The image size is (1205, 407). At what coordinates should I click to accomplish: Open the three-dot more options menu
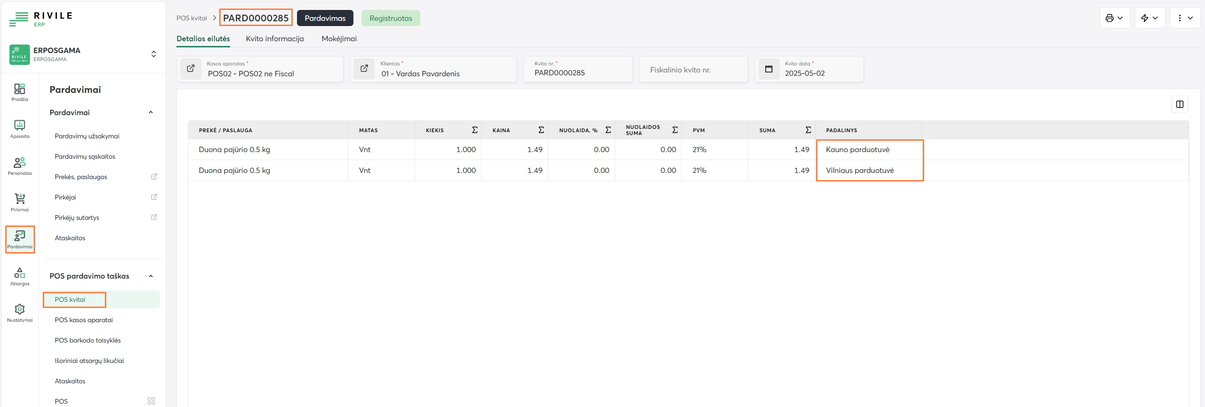coord(1185,18)
